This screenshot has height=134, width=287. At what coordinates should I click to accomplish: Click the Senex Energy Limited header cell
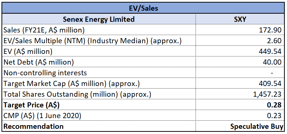point(99,19)
